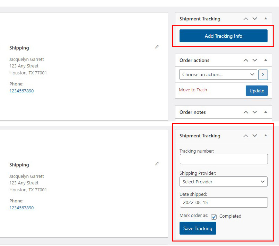The height and width of the screenshot is (246, 279).
Task: Open the Choose an action dropdown
Action: click(x=218, y=74)
